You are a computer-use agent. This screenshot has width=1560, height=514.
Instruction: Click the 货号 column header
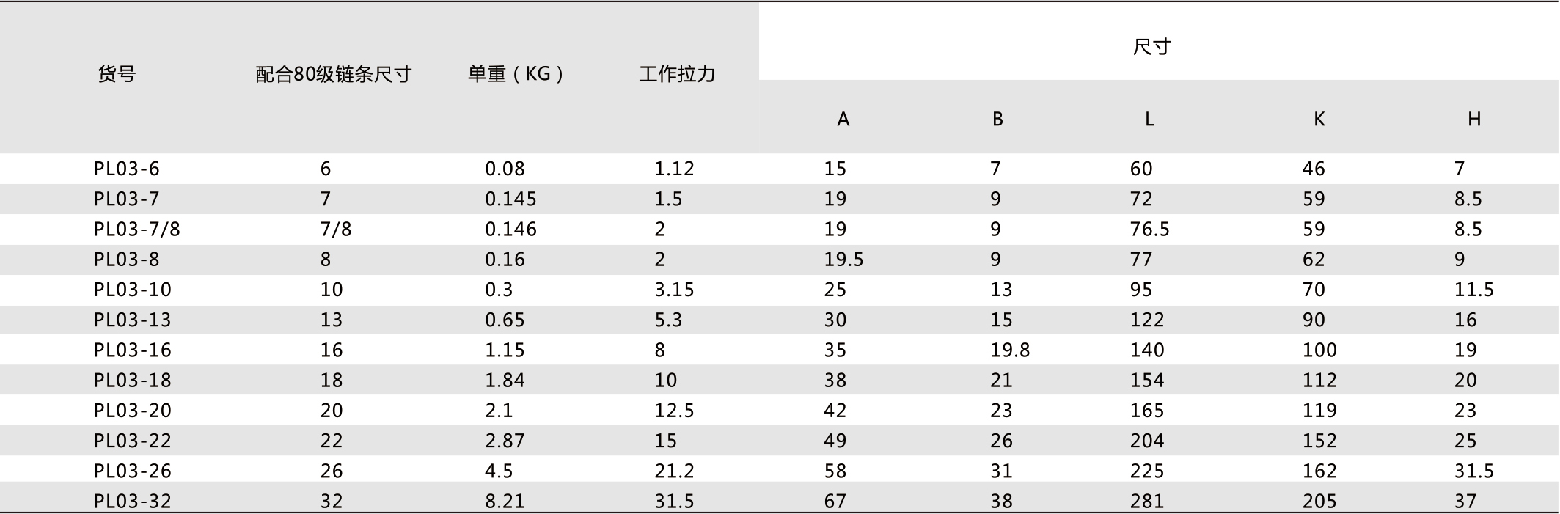(x=117, y=74)
